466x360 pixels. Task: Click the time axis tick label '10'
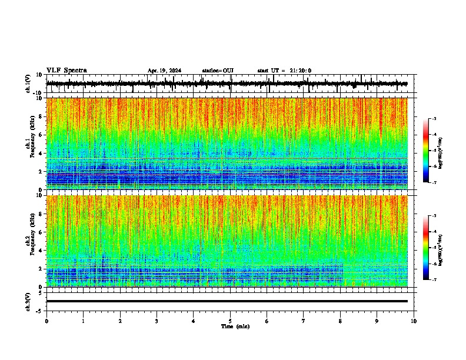[x=414, y=321]
